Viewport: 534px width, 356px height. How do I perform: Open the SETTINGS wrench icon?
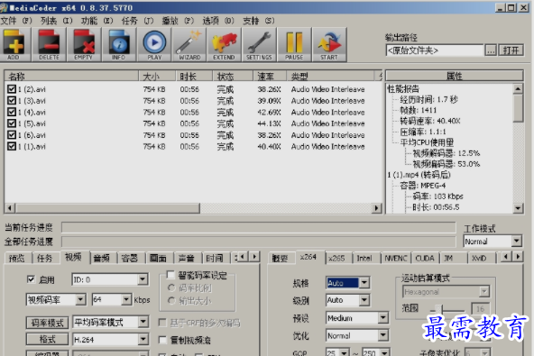click(x=259, y=44)
